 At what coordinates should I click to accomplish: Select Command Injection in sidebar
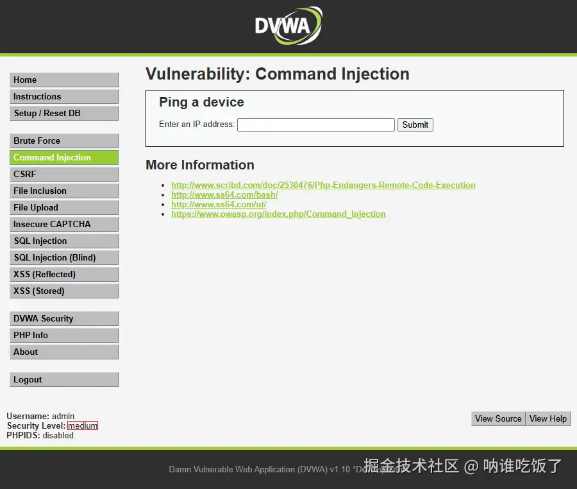pos(64,157)
